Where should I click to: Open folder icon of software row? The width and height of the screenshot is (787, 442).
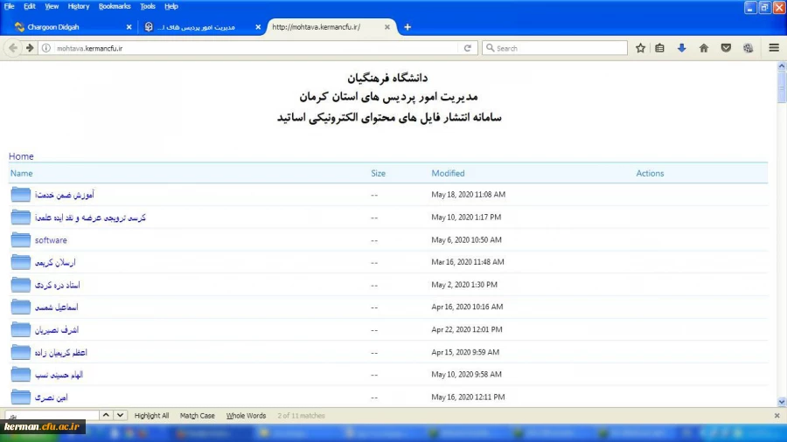tap(21, 239)
